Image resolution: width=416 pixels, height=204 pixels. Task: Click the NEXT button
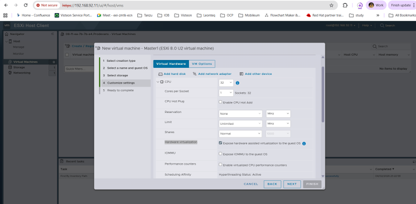pyautogui.click(x=292, y=184)
